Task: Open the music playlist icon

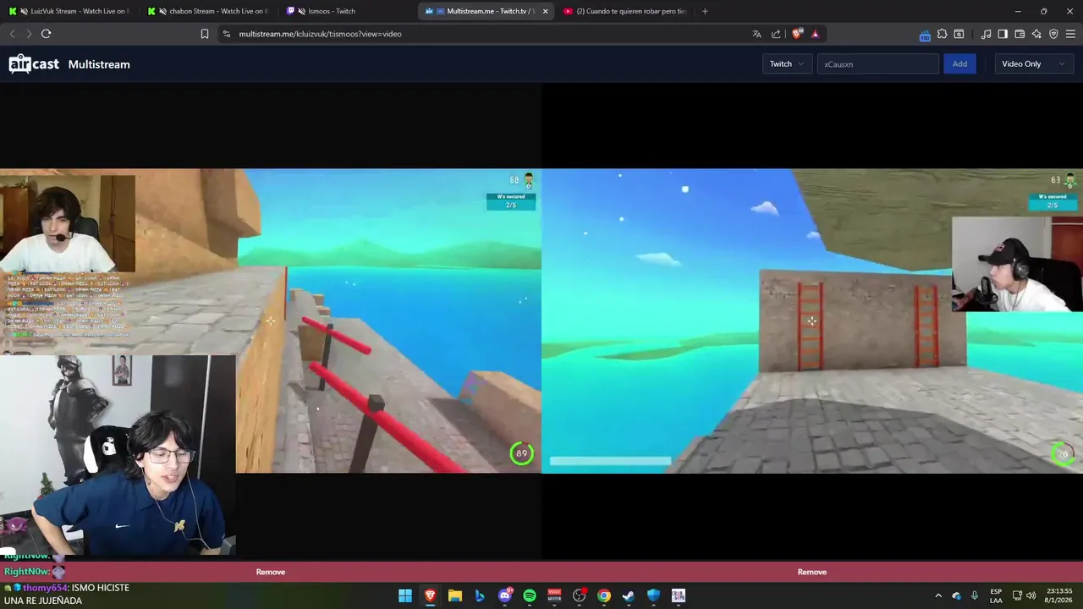Action: coord(986,34)
